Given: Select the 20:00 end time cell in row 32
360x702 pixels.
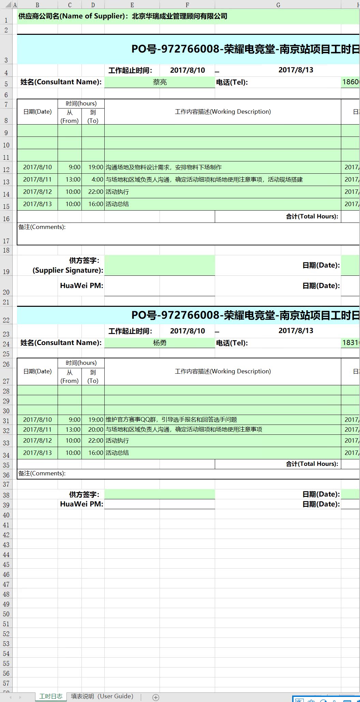Looking at the screenshot, I should 93,430.
